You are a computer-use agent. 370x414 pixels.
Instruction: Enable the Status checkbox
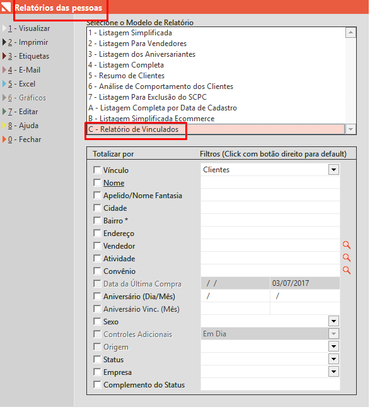tap(97, 359)
